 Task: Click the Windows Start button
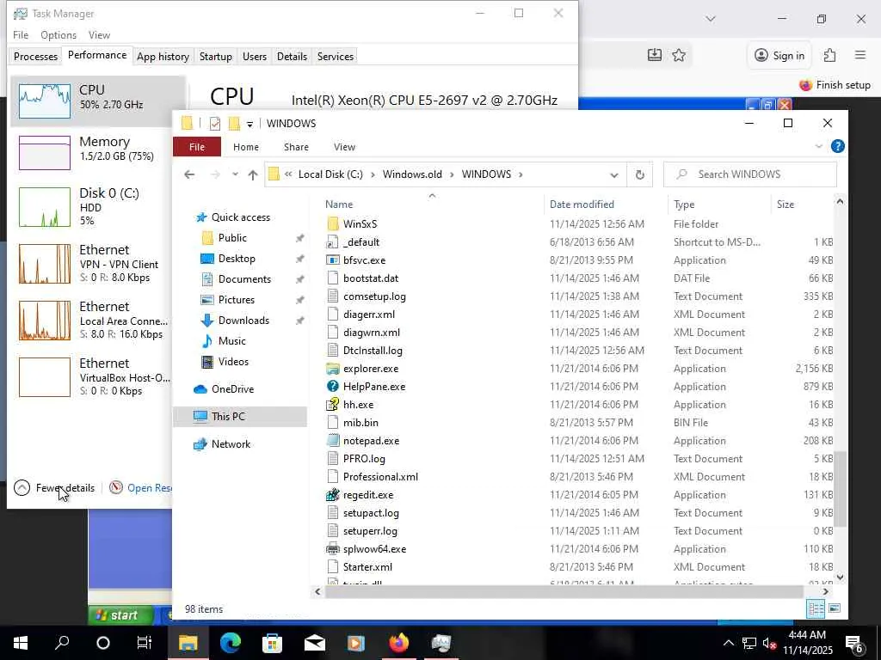(x=21, y=643)
